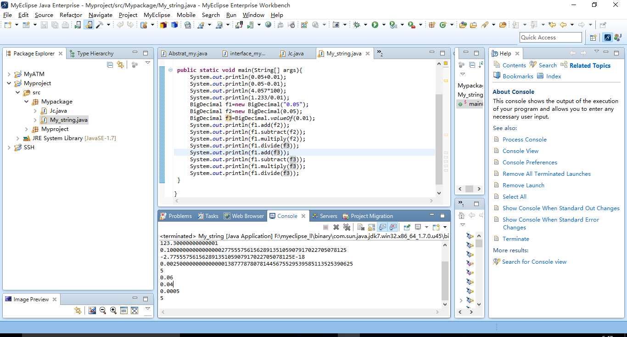The height and width of the screenshot is (337, 627).
Task: Show hidden editor tabs list »2
Action: click(380, 54)
